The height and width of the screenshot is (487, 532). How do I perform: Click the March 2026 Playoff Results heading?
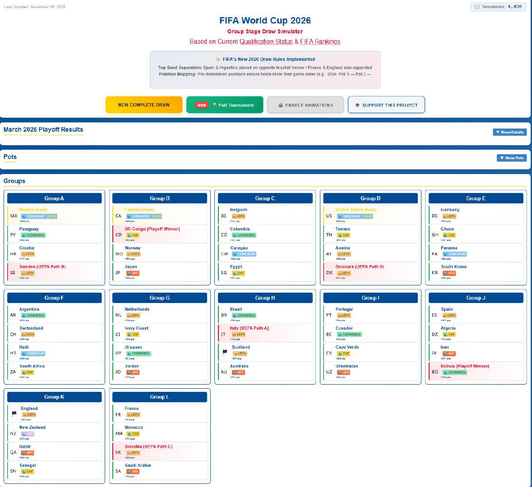pos(43,129)
